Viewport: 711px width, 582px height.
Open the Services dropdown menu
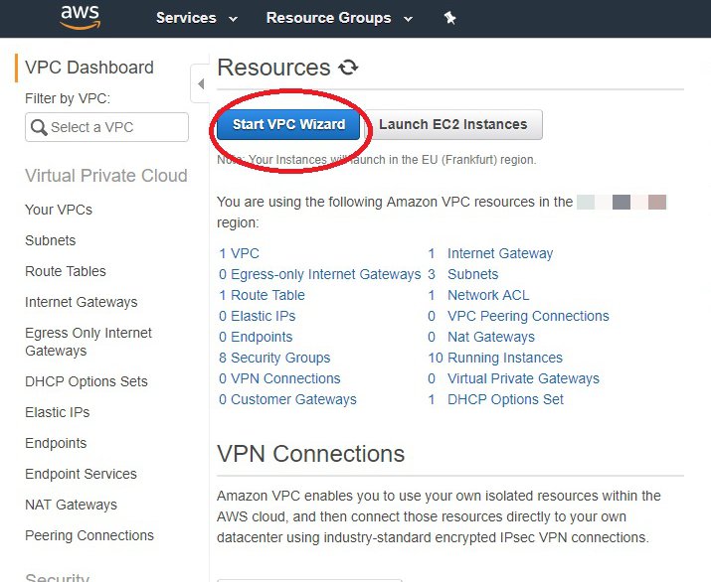[197, 18]
